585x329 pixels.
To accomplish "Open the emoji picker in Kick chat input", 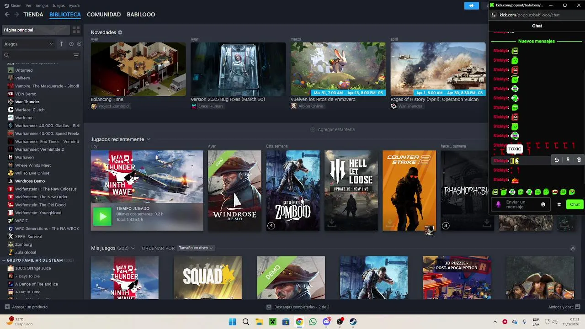I will 543,205.
